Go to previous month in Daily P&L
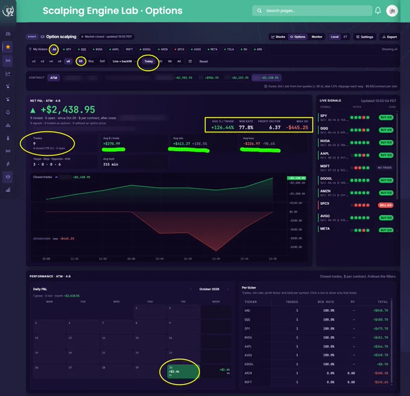 (x=191, y=289)
